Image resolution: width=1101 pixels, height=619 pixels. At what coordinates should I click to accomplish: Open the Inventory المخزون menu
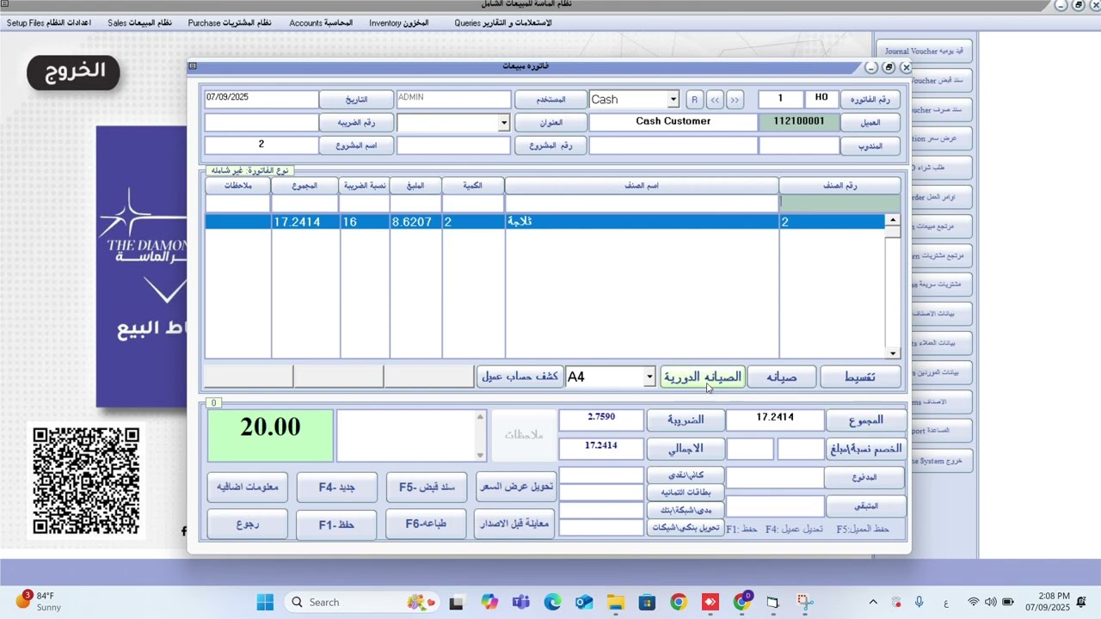point(399,23)
